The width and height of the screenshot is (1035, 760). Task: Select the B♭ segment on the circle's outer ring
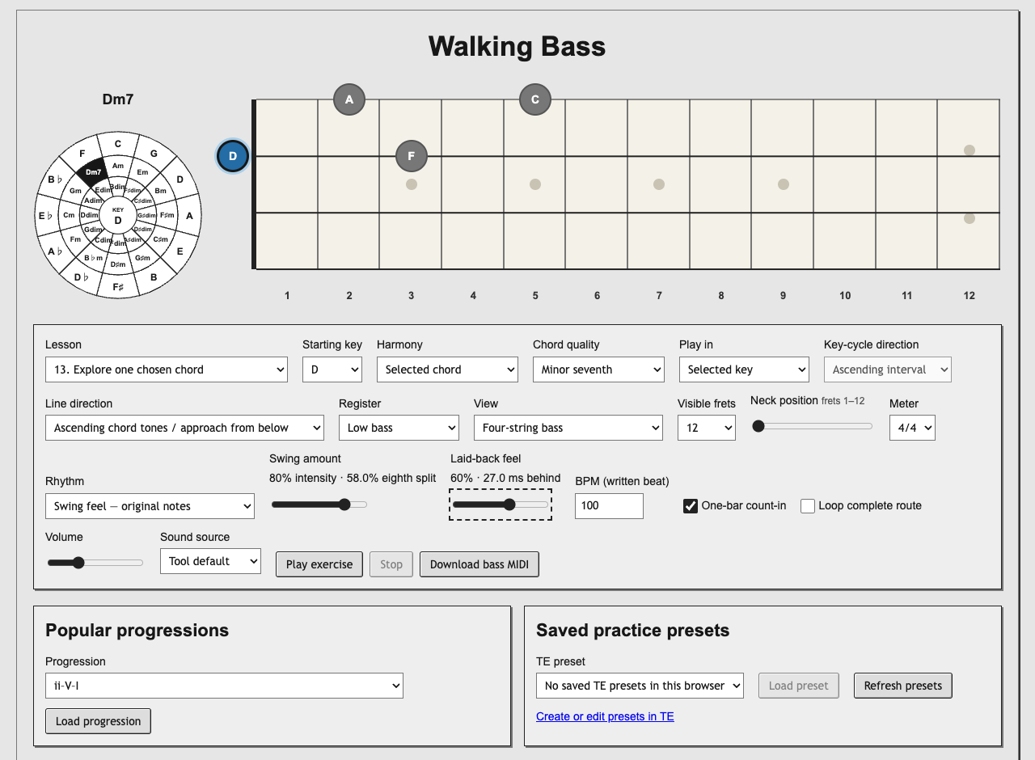point(55,179)
